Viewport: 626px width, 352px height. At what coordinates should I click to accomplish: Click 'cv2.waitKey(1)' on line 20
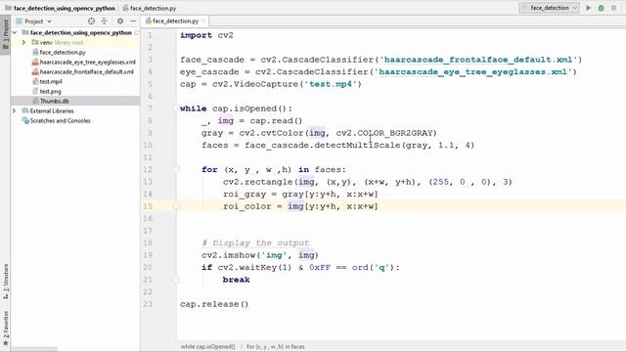[x=254, y=267]
